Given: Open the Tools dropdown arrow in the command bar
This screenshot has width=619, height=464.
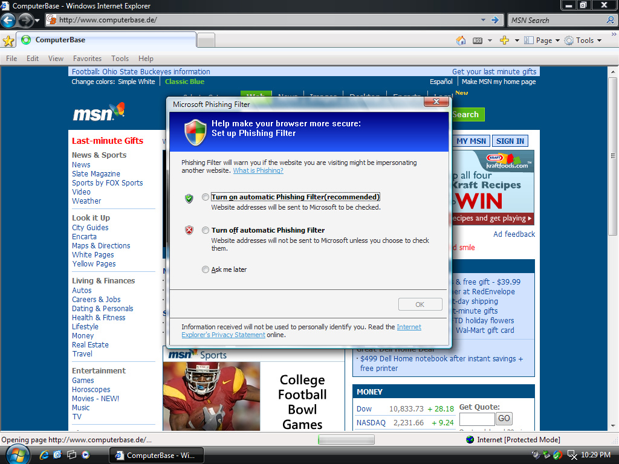Looking at the screenshot, I should (x=599, y=40).
